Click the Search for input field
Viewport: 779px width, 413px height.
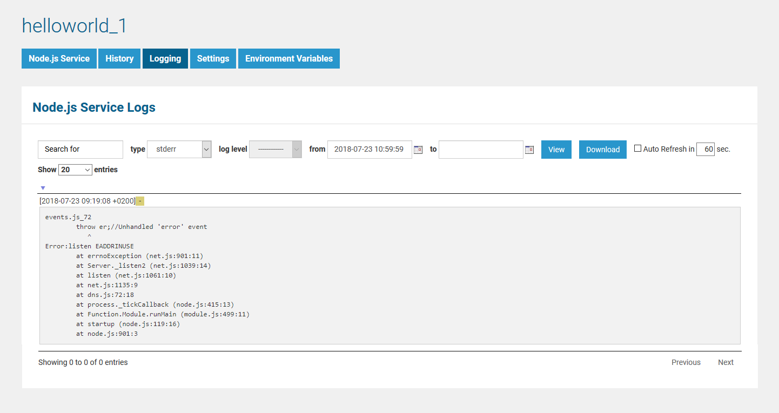point(80,150)
